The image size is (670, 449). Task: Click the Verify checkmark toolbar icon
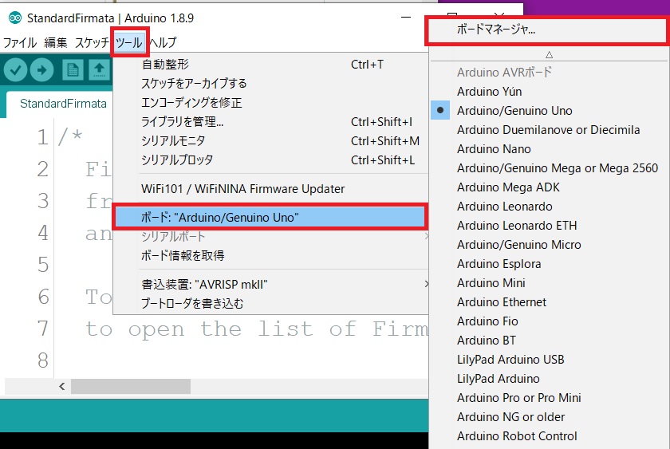coord(16,69)
